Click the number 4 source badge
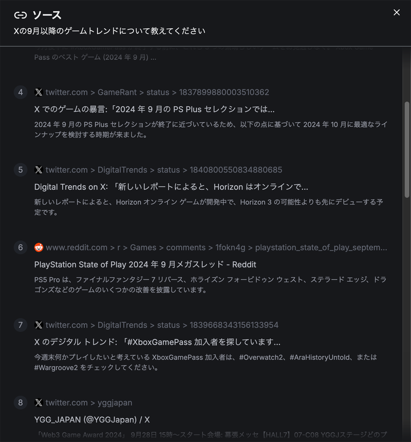 pos(21,92)
